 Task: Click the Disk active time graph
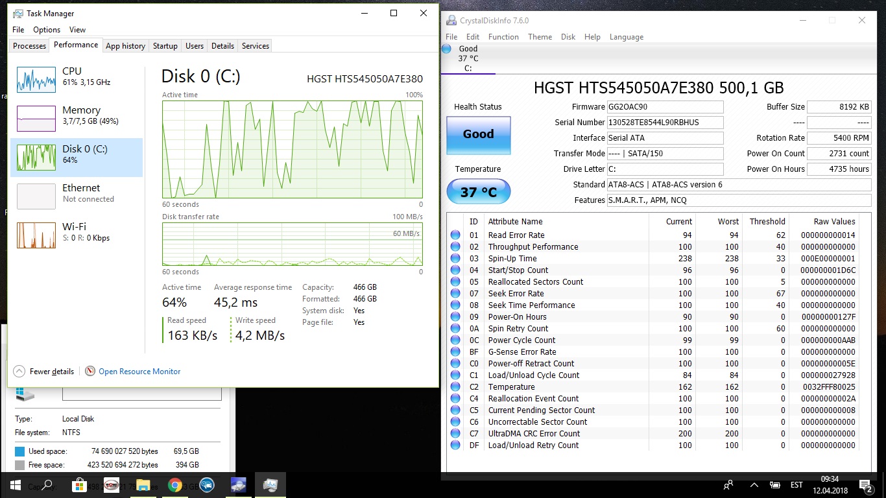pos(293,149)
